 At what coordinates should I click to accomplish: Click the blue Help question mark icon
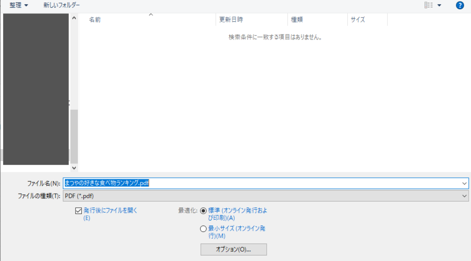pos(460,5)
